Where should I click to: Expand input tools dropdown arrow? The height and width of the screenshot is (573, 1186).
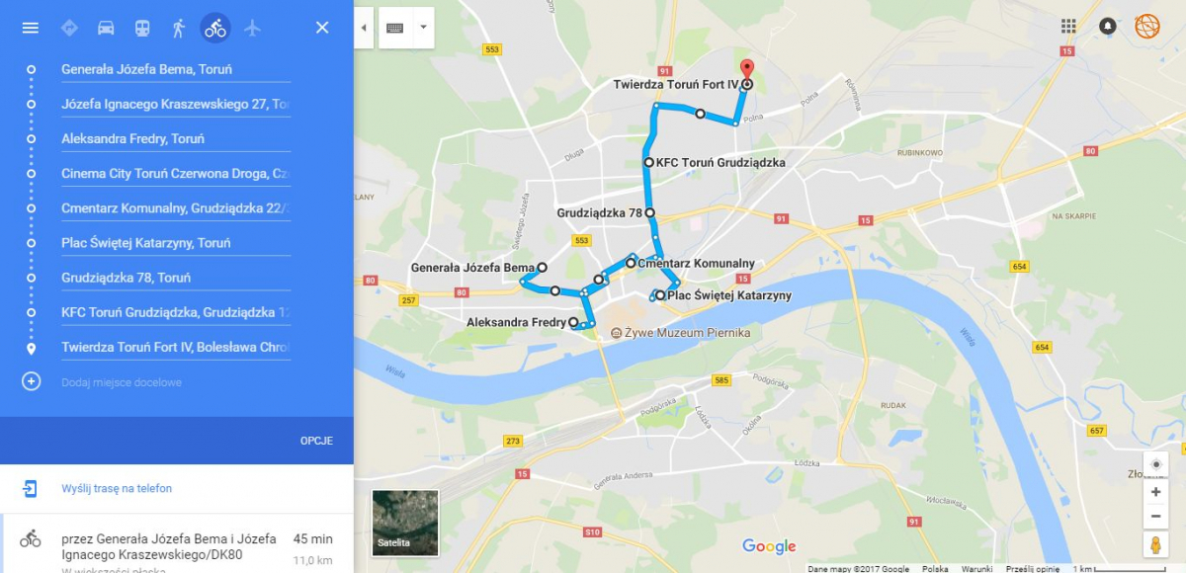pos(423,28)
